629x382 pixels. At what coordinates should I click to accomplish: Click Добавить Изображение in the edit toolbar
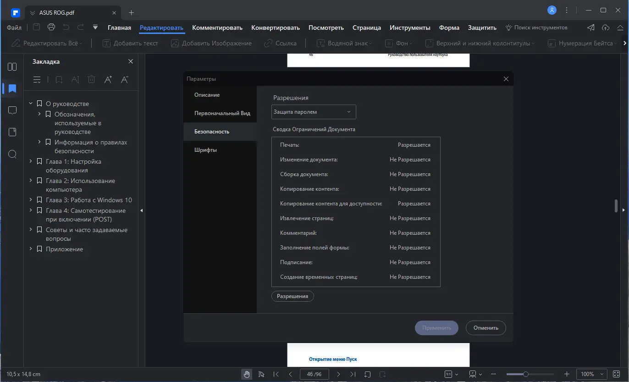211,43
